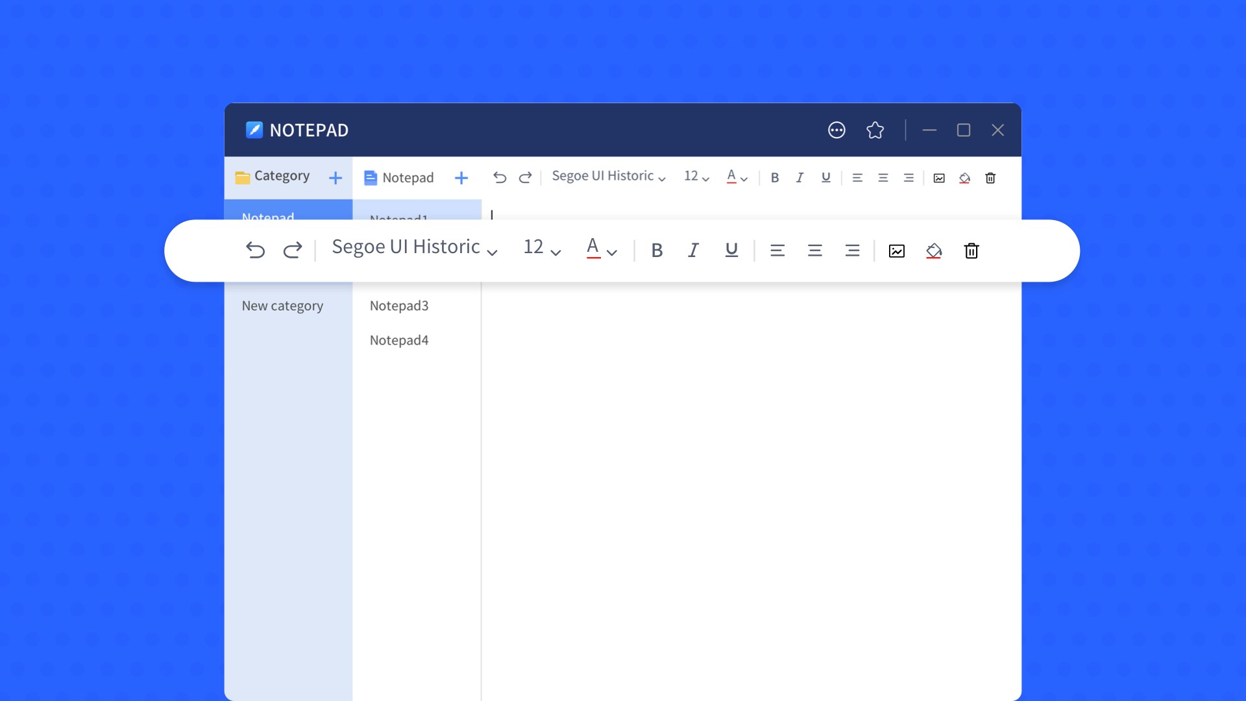This screenshot has width=1246, height=701.
Task: Open the Notepad4 note
Action: [399, 340]
